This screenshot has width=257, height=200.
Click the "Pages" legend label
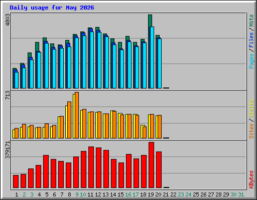tap(251, 61)
